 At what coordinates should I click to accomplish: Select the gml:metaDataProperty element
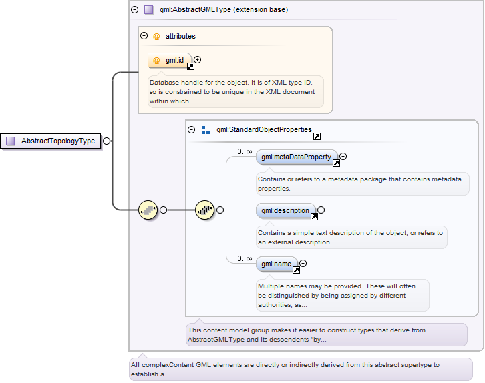(x=297, y=157)
